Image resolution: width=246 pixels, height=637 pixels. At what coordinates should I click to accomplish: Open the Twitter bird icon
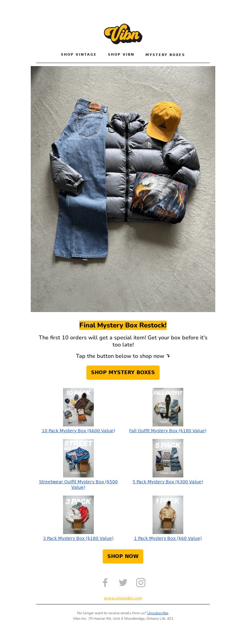(123, 583)
